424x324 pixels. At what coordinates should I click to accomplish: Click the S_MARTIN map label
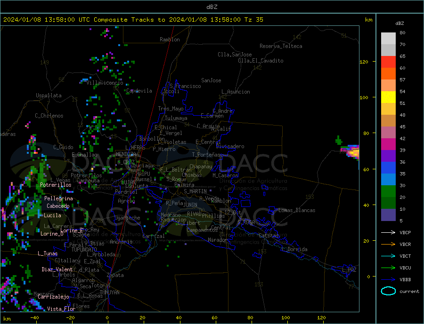[195, 191]
